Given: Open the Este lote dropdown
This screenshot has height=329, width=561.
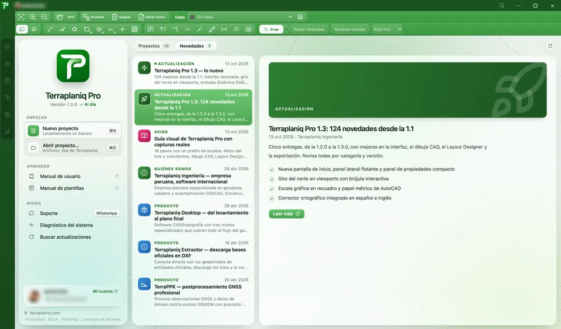Looking at the screenshot, I should click(x=387, y=29).
